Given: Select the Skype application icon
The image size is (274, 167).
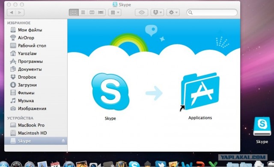Looking at the screenshot, I should (110, 92).
